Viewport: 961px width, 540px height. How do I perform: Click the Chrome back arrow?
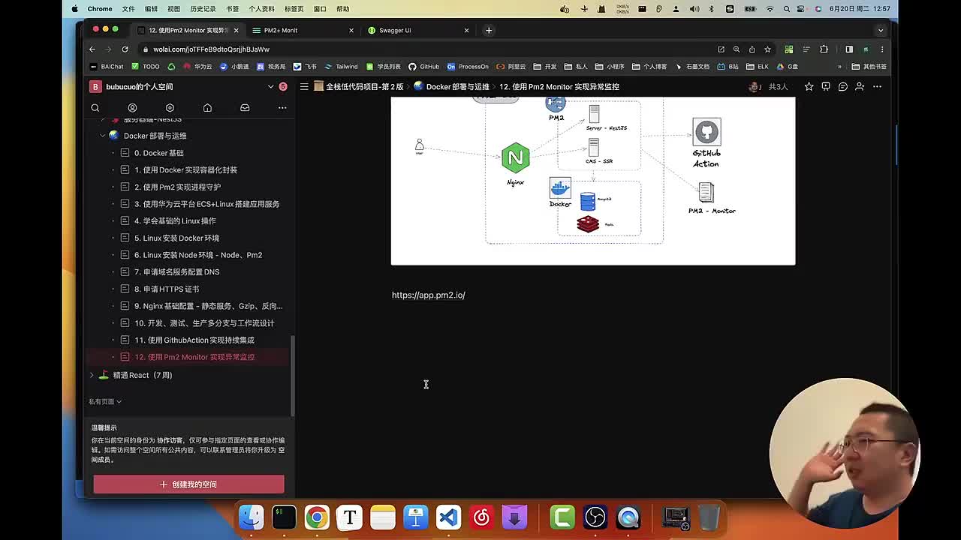(92, 49)
